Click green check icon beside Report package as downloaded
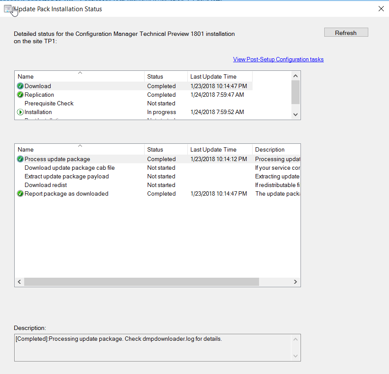This screenshot has height=374, width=389. tap(20, 193)
